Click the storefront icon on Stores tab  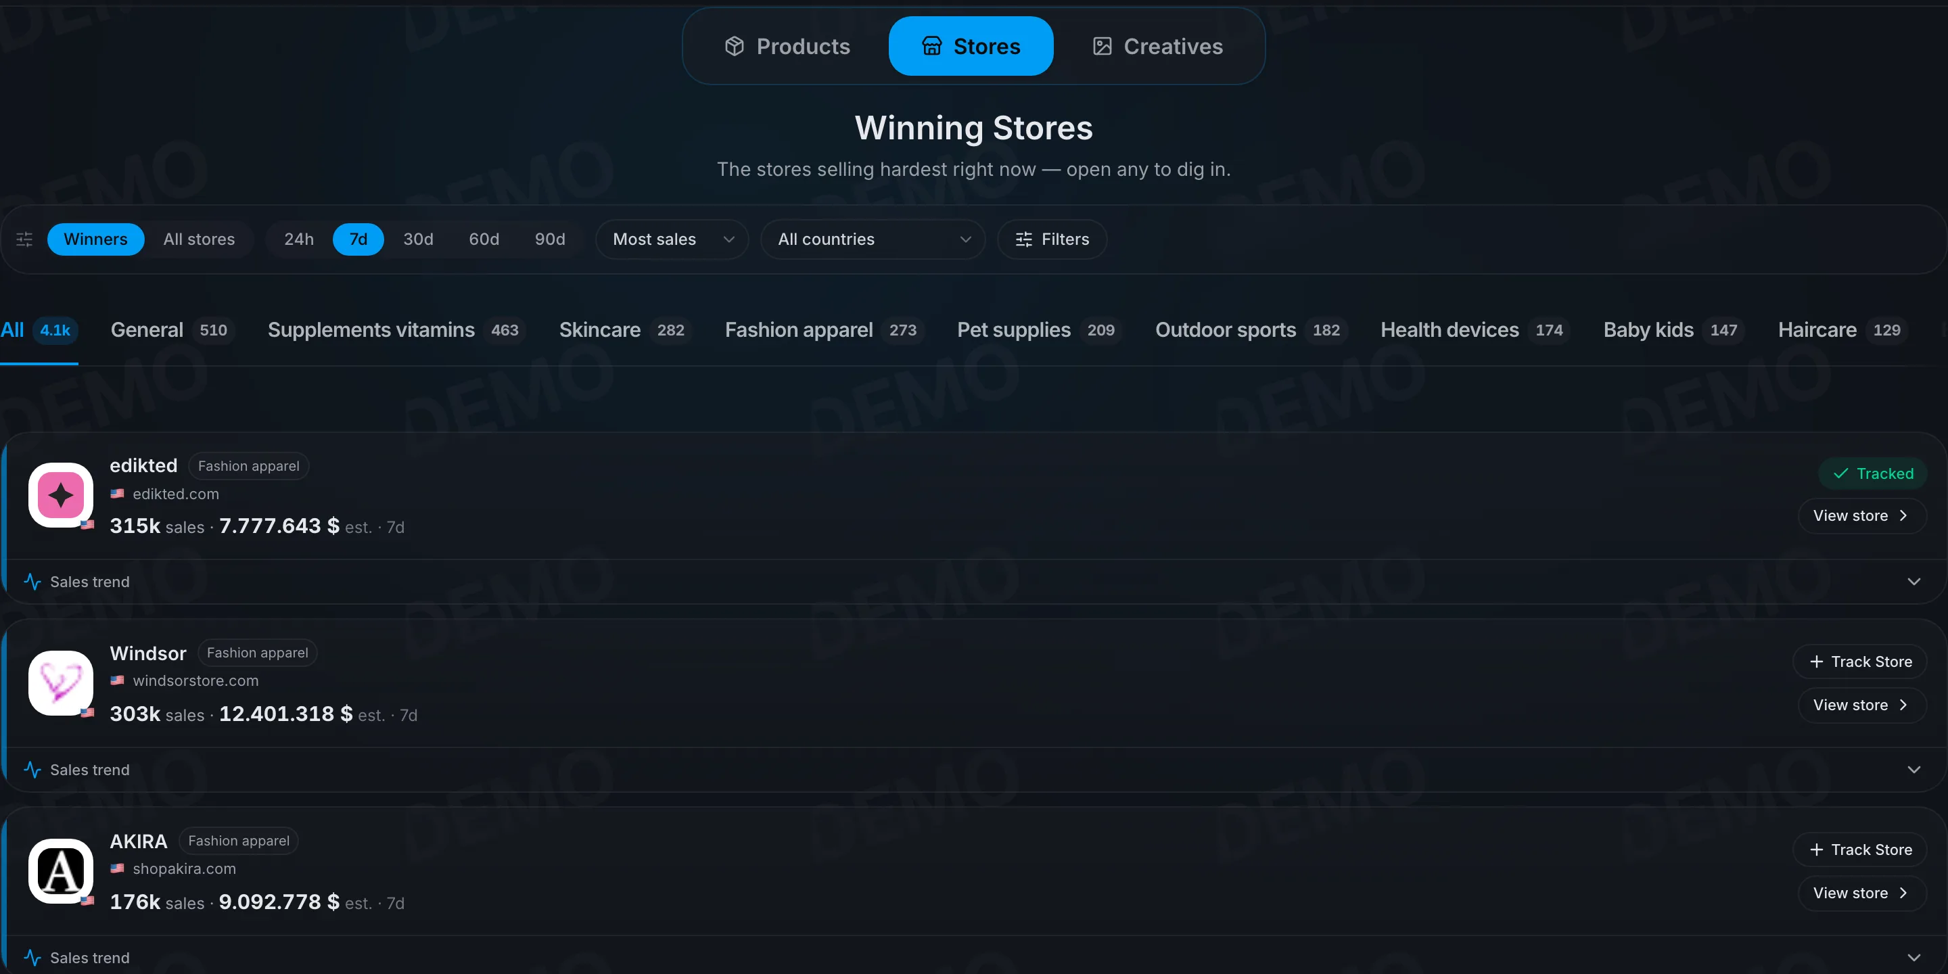(931, 46)
